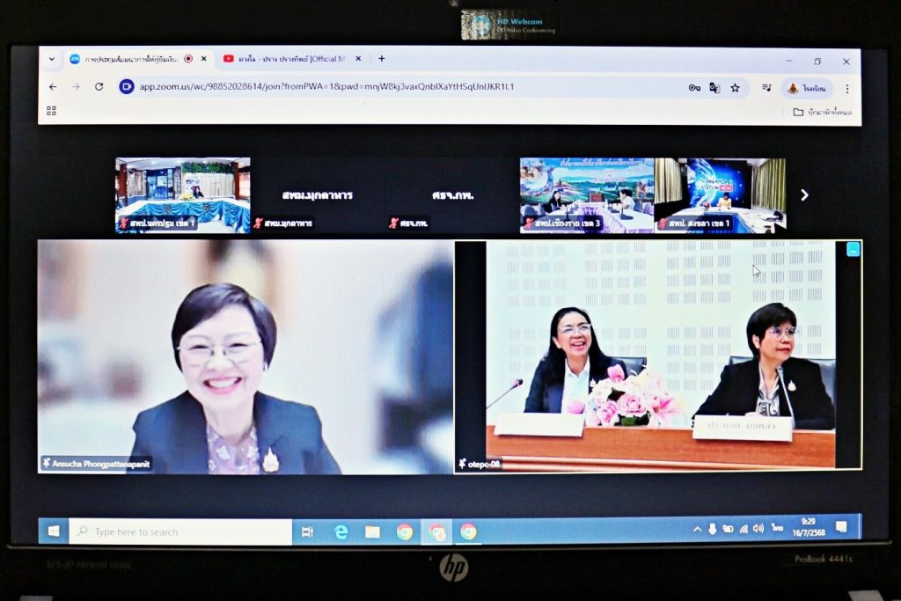Image resolution: width=901 pixels, height=601 pixels.
Task: Launch Microsoft Edge from the taskbar
Action: [341, 531]
